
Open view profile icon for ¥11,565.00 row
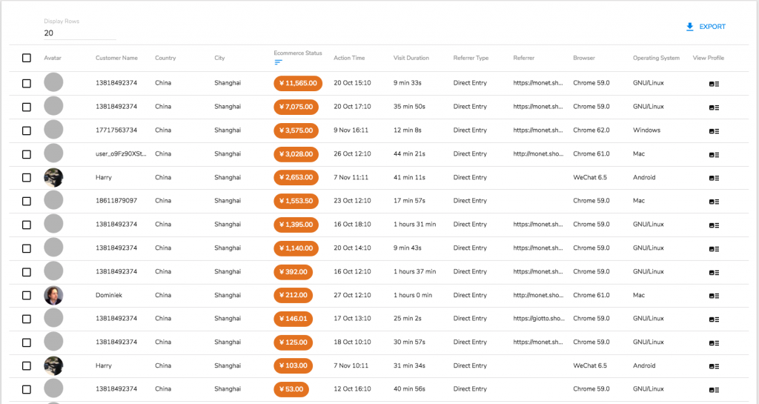click(714, 84)
